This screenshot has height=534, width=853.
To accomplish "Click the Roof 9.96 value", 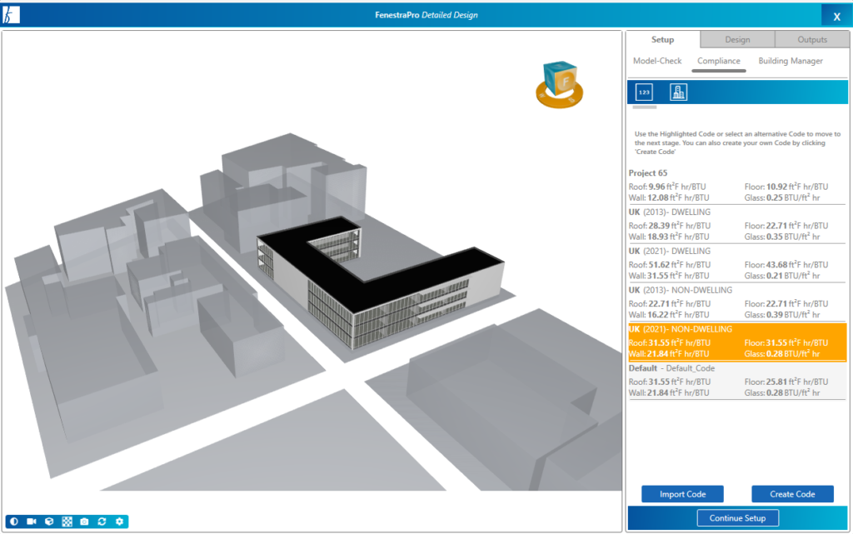I will tap(657, 187).
